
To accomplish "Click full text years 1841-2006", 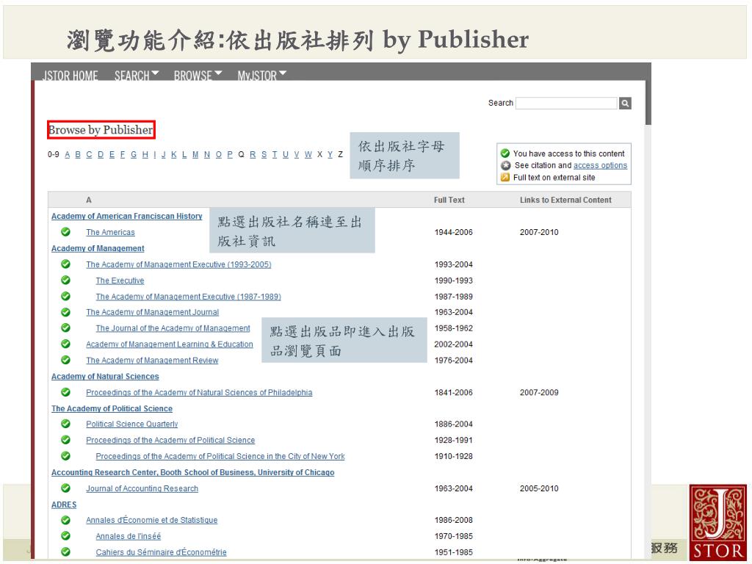I will click(x=453, y=392).
